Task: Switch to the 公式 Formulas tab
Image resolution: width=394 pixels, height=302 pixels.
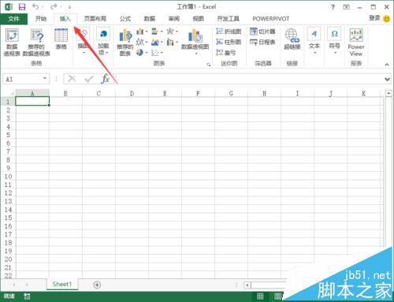Action: (x=125, y=19)
